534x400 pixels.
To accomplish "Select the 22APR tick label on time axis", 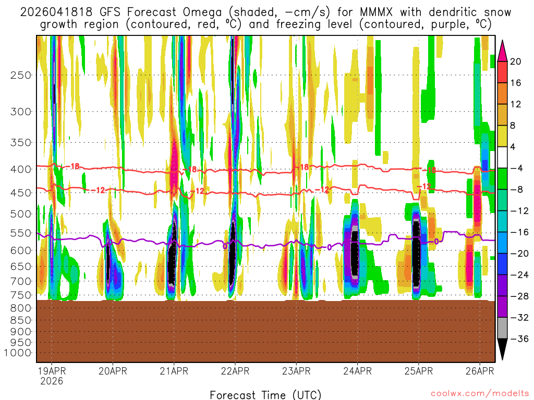I will (x=235, y=371).
